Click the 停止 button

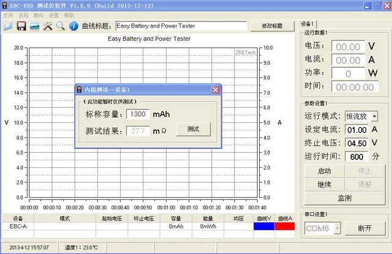(365, 171)
